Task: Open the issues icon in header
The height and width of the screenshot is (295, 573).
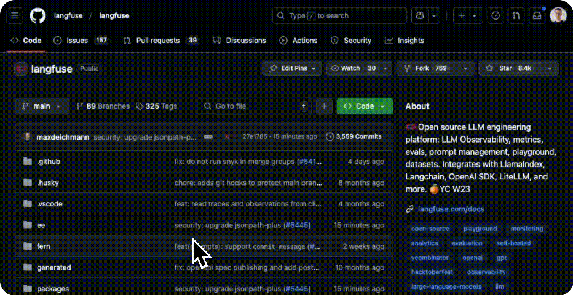Action: (496, 16)
